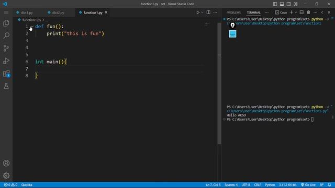
Task: Create a new terminal with plus icon
Action: coord(292,13)
